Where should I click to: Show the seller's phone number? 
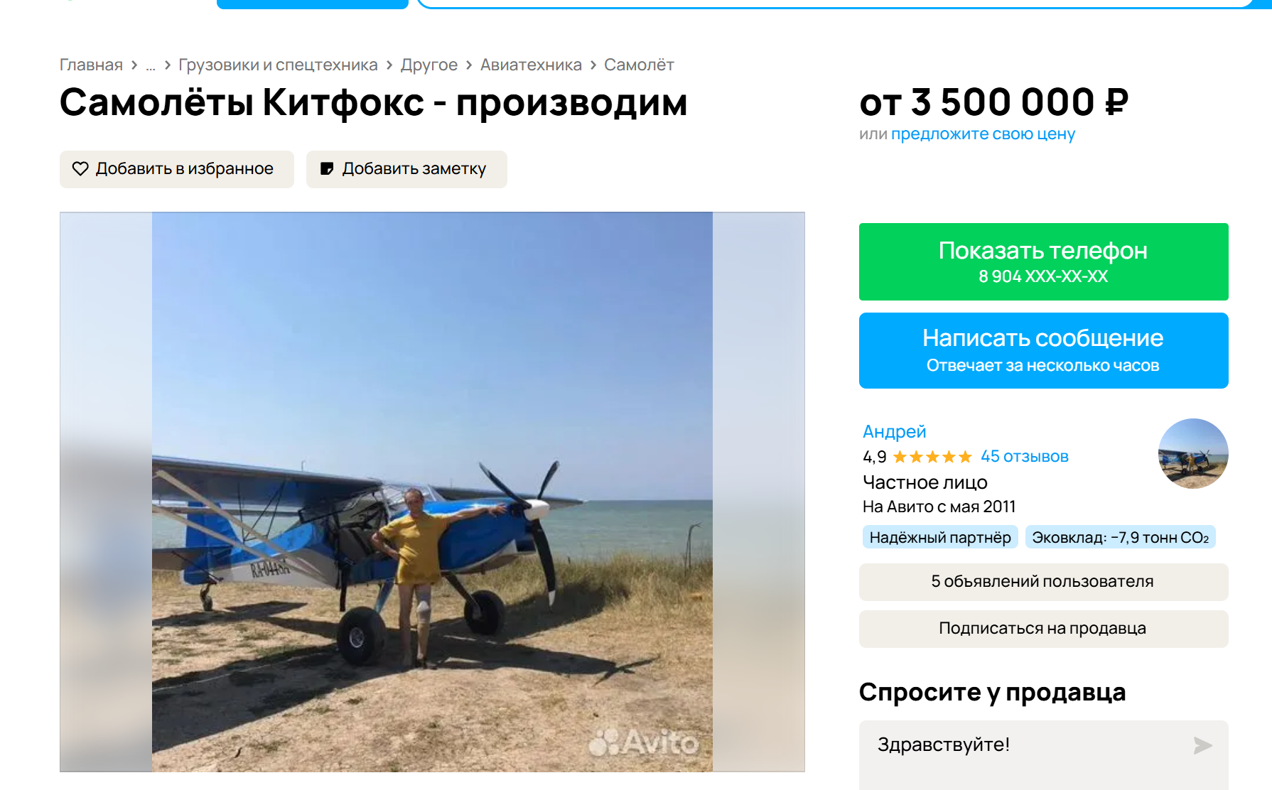point(1043,261)
